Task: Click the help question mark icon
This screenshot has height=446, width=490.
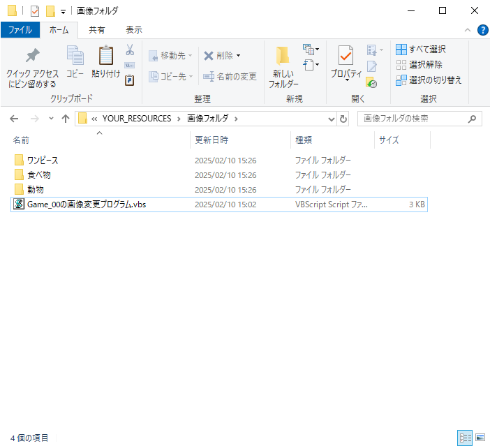Action: coord(482,30)
